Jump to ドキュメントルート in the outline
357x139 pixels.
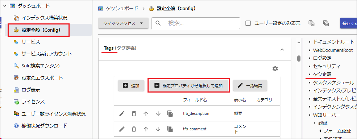(x=333, y=42)
